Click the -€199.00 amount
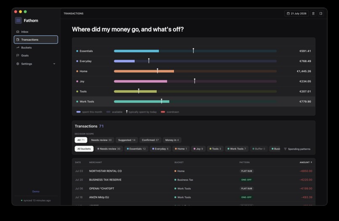Screen dimensions: 339x221 (x=306, y=188)
